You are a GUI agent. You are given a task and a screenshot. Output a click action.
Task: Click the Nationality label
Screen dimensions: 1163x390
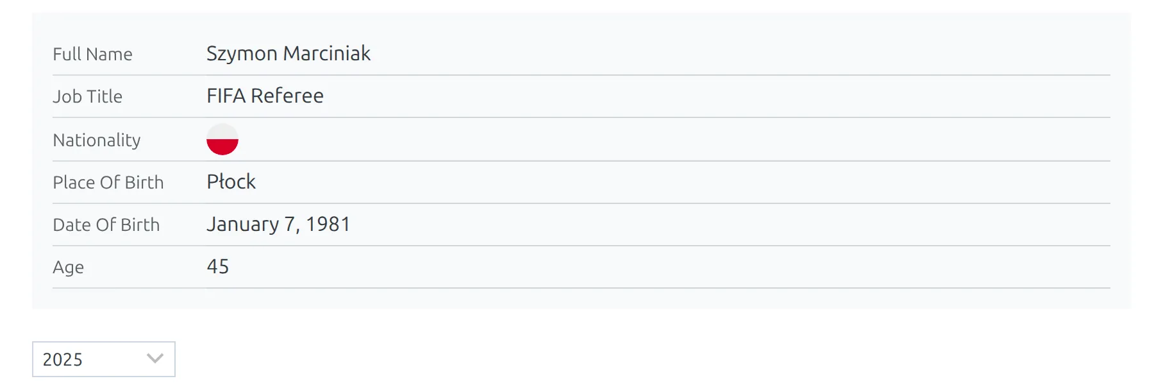[x=97, y=140]
